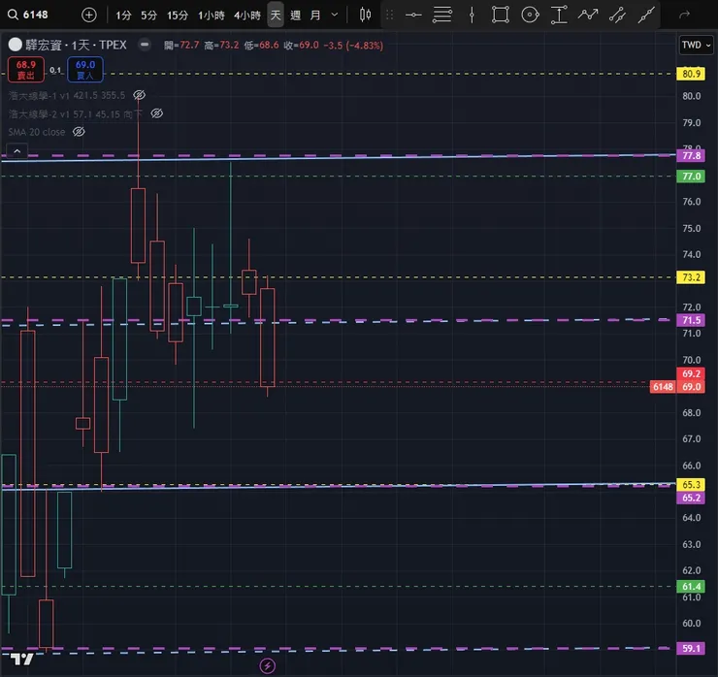Toggle visibility of 浩大線學-2 indicator
Viewport: 718px width, 677px height.
coord(156,113)
